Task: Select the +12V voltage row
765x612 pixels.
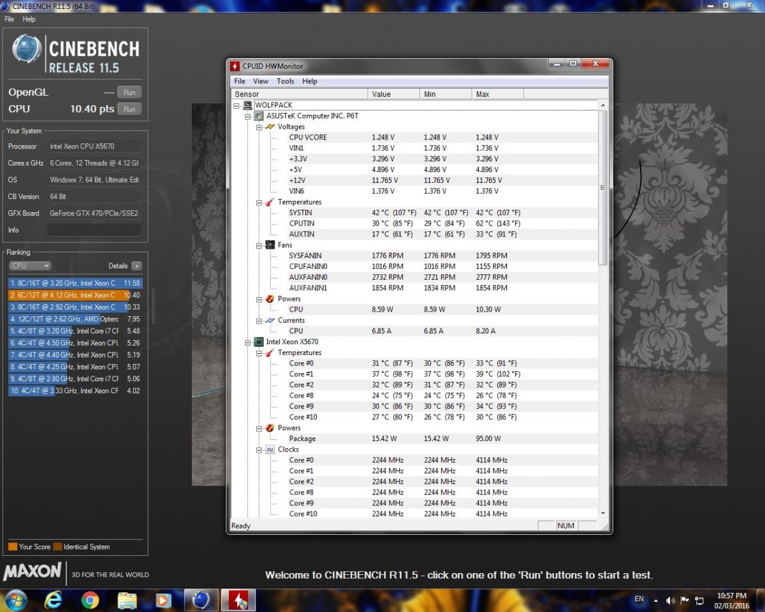Action: point(414,180)
